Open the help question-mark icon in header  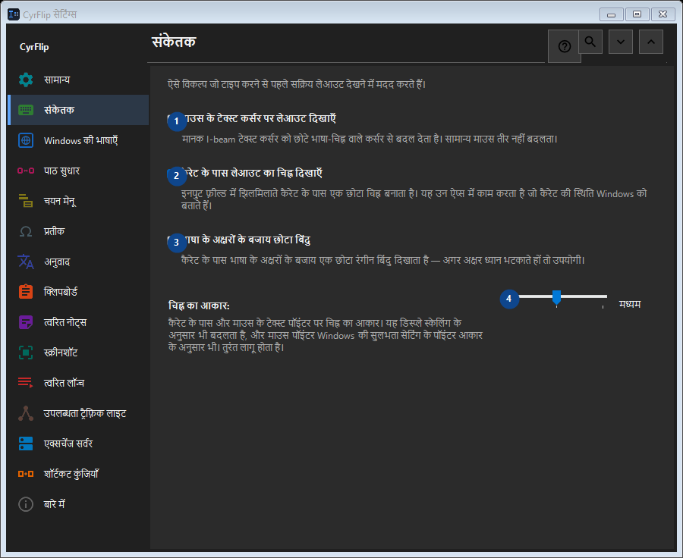click(x=564, y=46)
